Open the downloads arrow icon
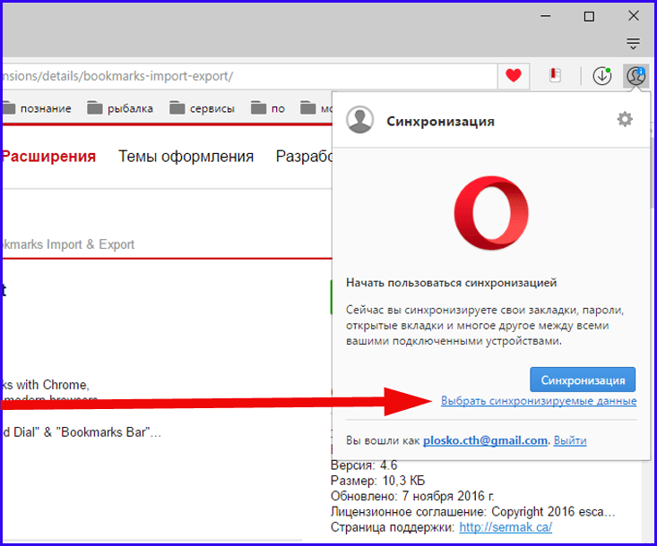657x546 pixels. (x=601, y=76)
